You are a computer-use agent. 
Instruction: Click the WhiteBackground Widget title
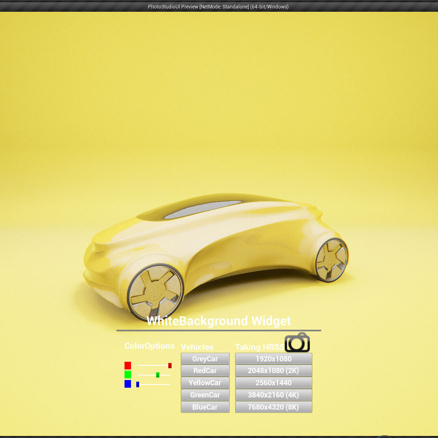[x=219, y=321]
